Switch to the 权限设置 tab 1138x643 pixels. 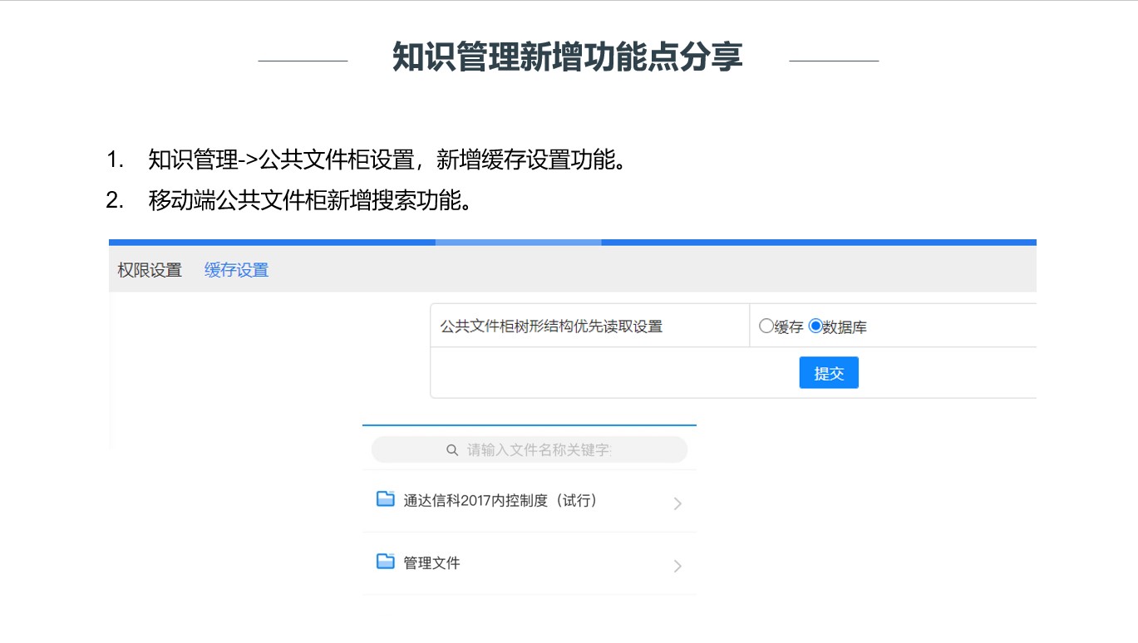tap(150, 270)
